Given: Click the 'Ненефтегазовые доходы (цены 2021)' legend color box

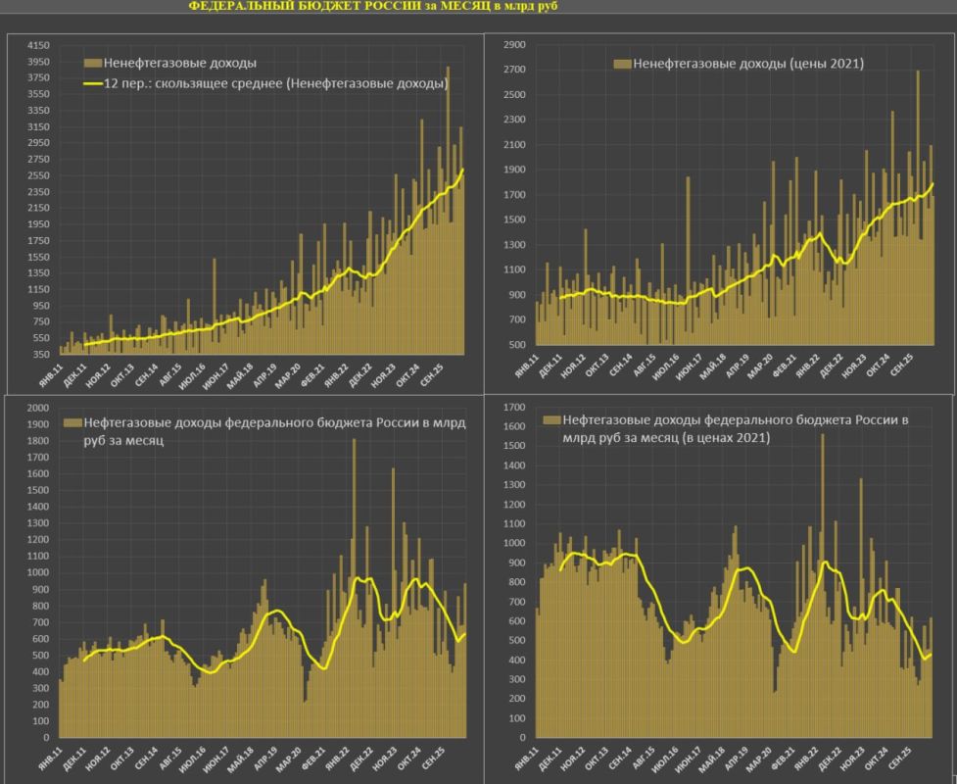Looking at the screenshot, I should [623, 64].
